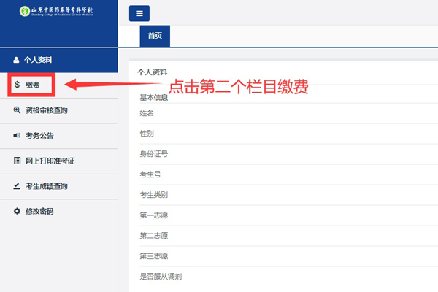Select the 第二志愿 field row
The image size is (438, 292).
289,236
